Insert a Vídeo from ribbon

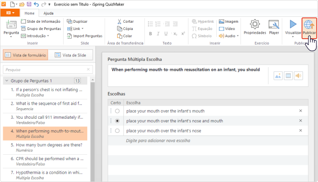pos(227,29)
